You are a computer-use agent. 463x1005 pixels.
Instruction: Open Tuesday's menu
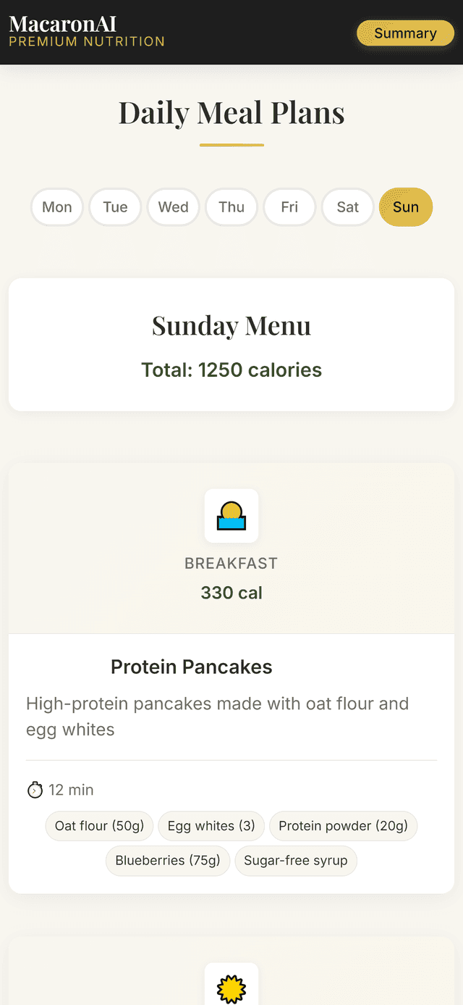[x=115, y=207]
